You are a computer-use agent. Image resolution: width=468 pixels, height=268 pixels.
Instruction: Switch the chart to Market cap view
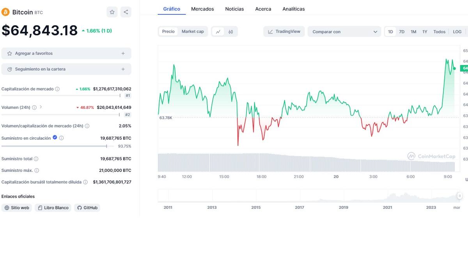pos(193,32)
